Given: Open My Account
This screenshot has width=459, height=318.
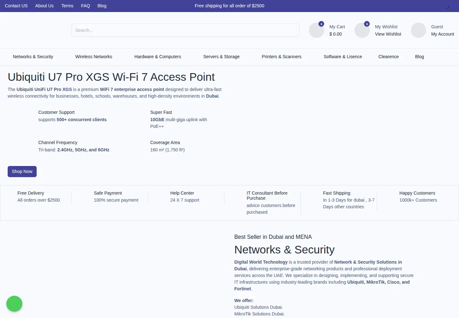Looking at the screenshot, I should [442, 34].
